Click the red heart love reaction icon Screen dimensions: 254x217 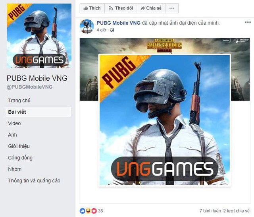click(x=94, y=211)
